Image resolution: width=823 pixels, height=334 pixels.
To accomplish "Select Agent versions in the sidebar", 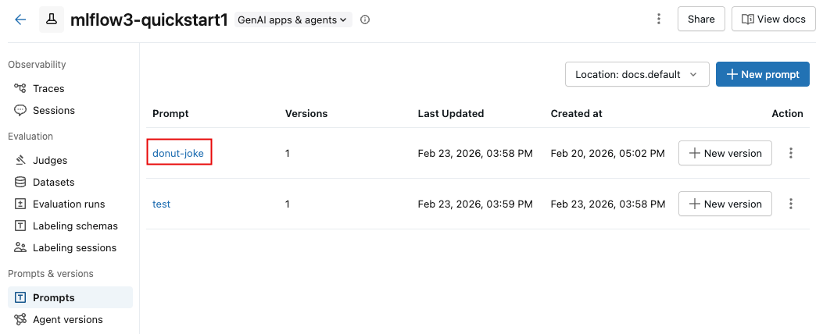I will [67, 320].
